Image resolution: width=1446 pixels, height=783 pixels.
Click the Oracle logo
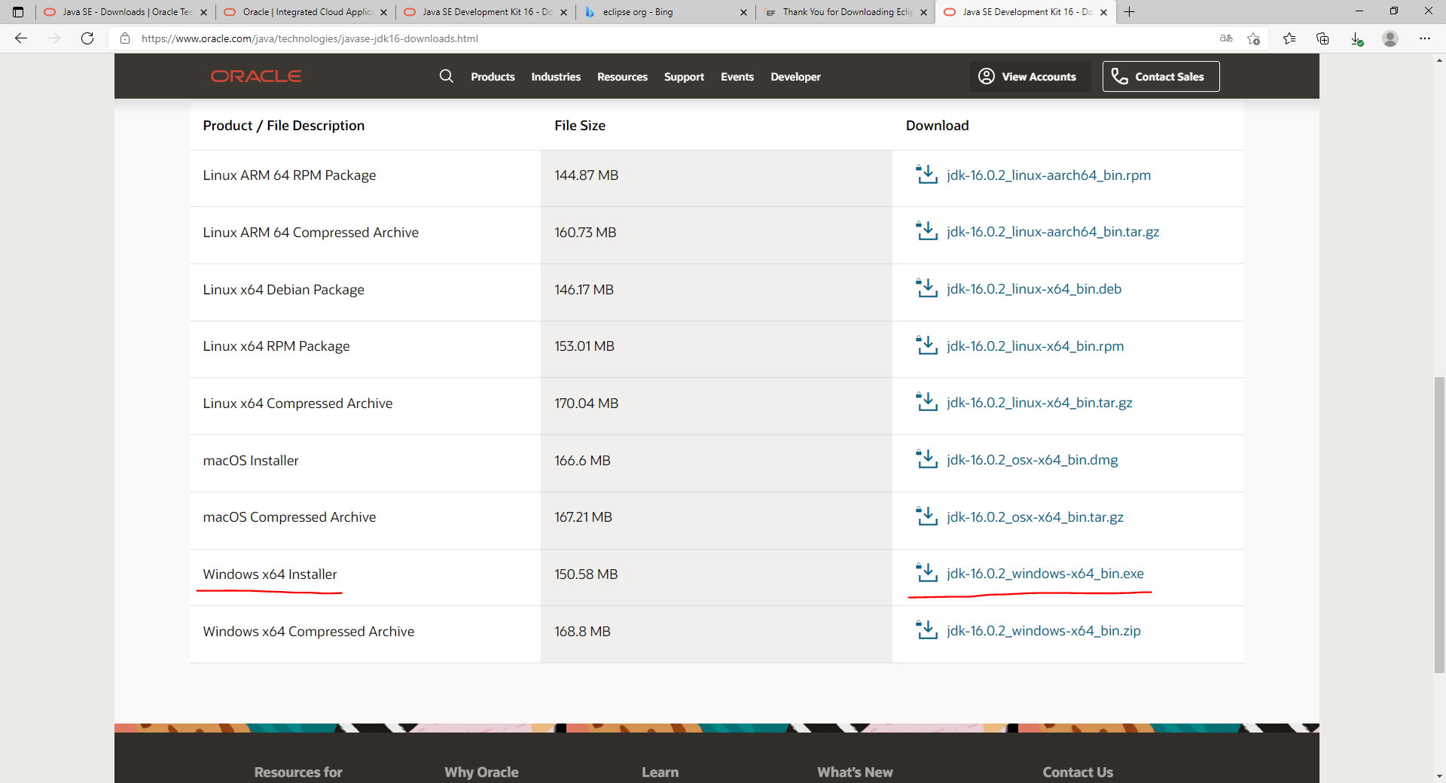[x=256, y=76]
